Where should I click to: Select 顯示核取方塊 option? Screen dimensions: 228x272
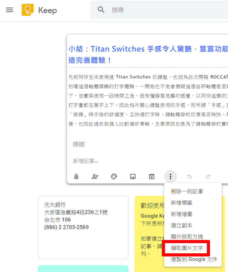pos(193,236)
